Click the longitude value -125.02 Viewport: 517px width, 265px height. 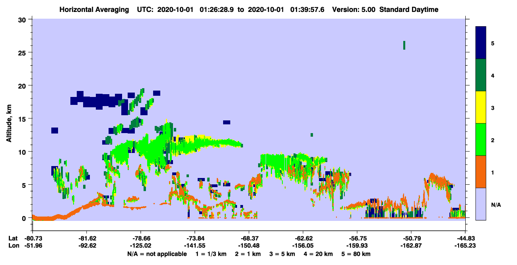pos(140,246)
